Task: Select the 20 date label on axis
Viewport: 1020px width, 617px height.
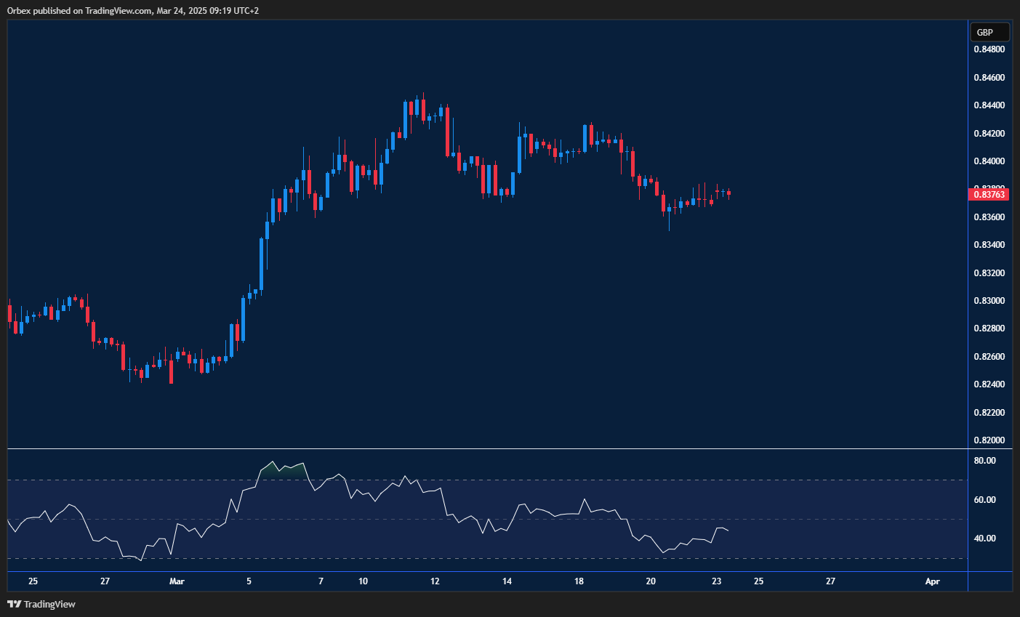Action: 650,581
